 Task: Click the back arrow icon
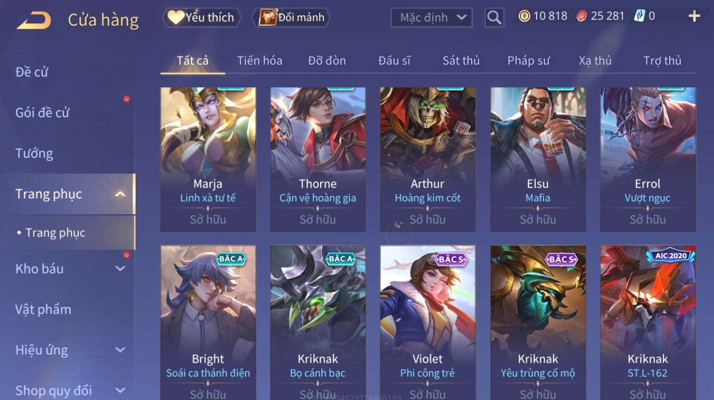(34, 20)
